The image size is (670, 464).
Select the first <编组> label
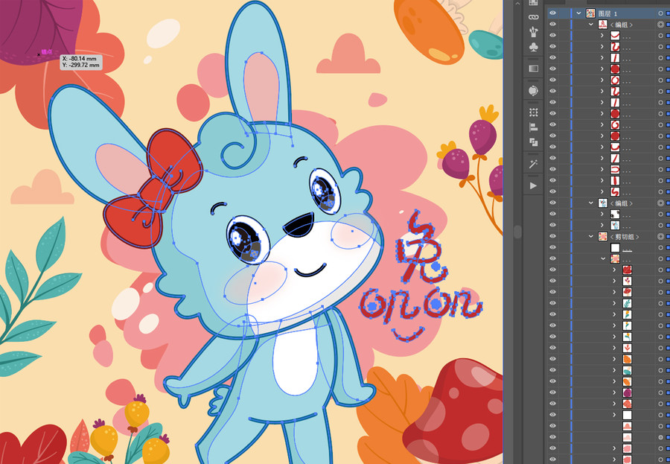(622, 25)
